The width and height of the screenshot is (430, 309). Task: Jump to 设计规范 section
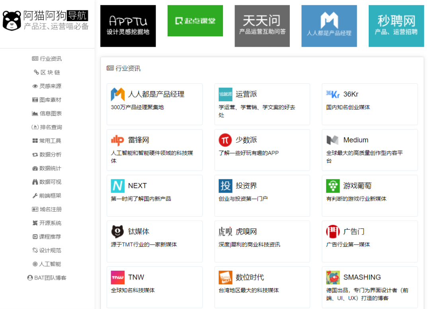tap(47, 250)
